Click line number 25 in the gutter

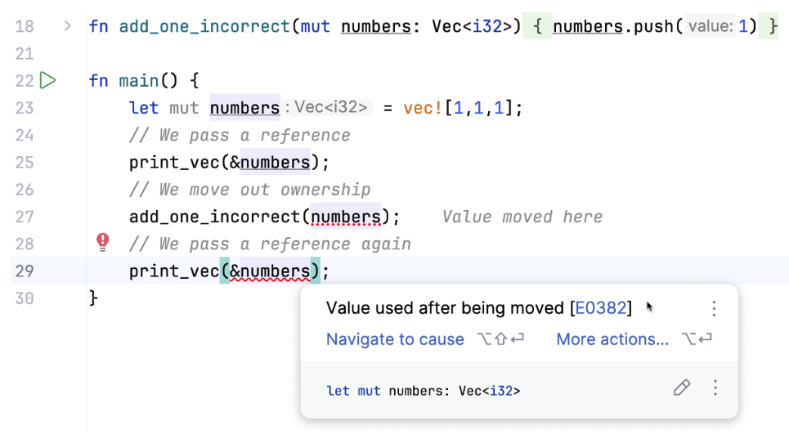(x=25, y=162)
